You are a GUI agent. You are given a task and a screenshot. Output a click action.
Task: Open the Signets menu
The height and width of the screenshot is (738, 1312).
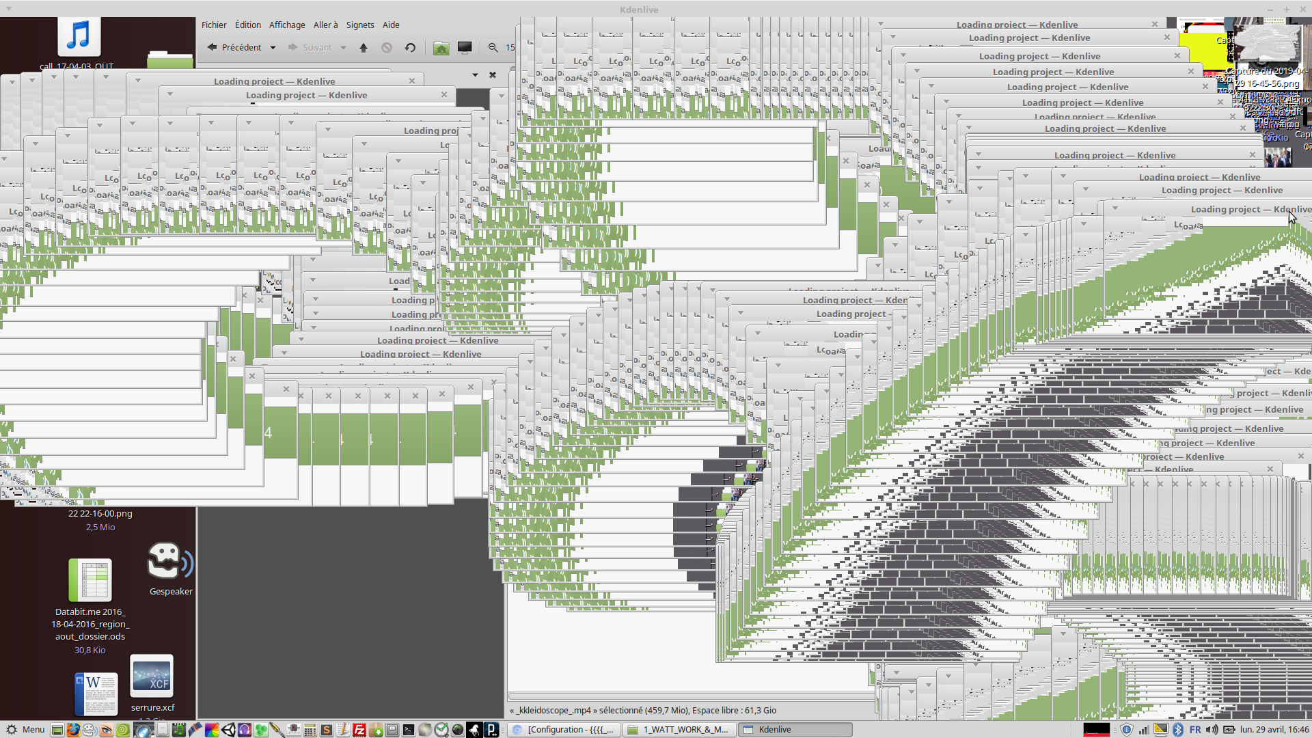coord(359,25)
